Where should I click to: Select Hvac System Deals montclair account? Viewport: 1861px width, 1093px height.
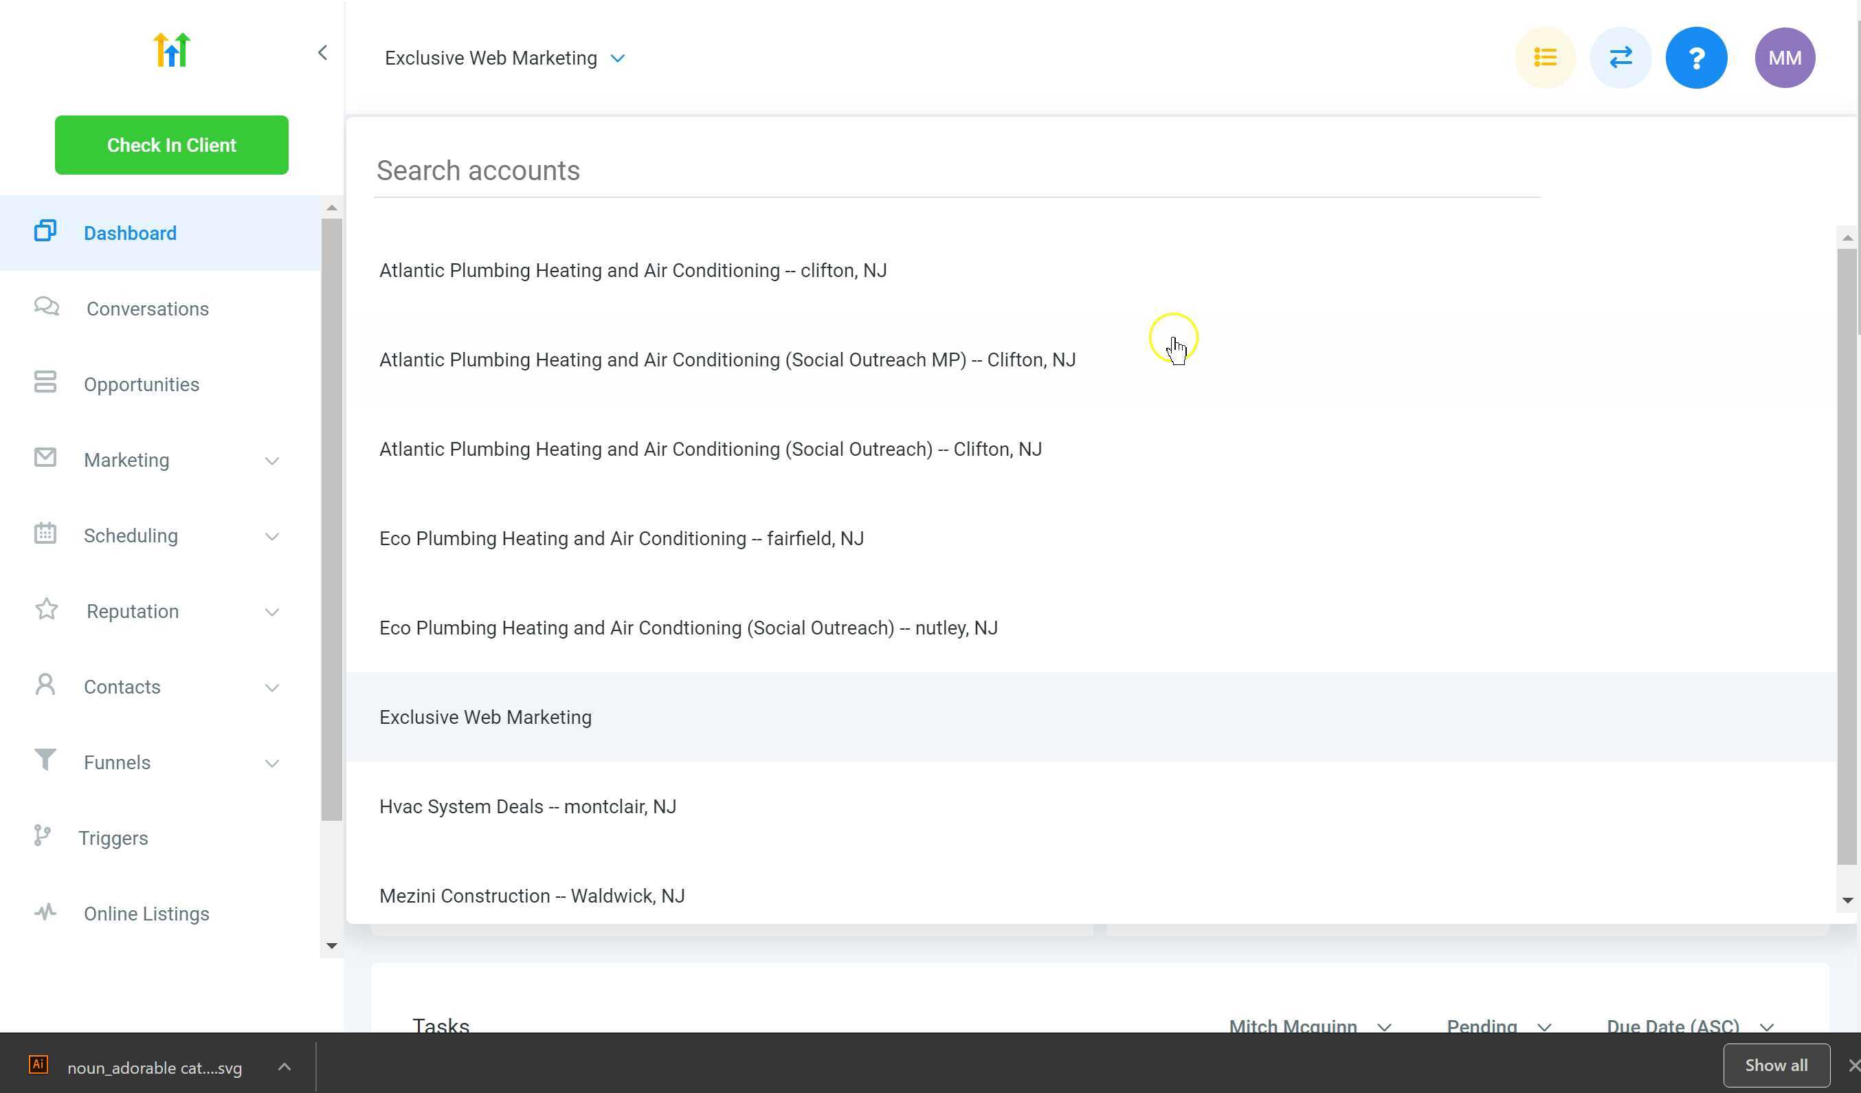point(527,806)
